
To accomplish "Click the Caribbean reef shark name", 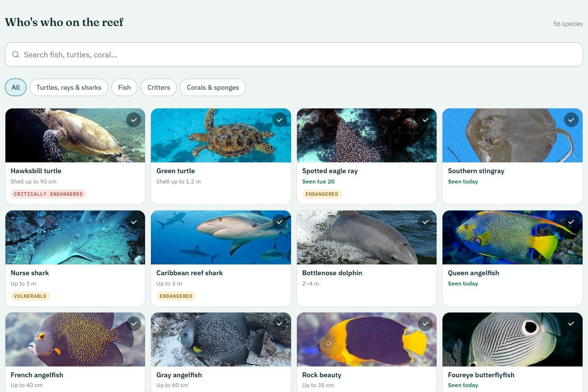I will tap(190, 273).
